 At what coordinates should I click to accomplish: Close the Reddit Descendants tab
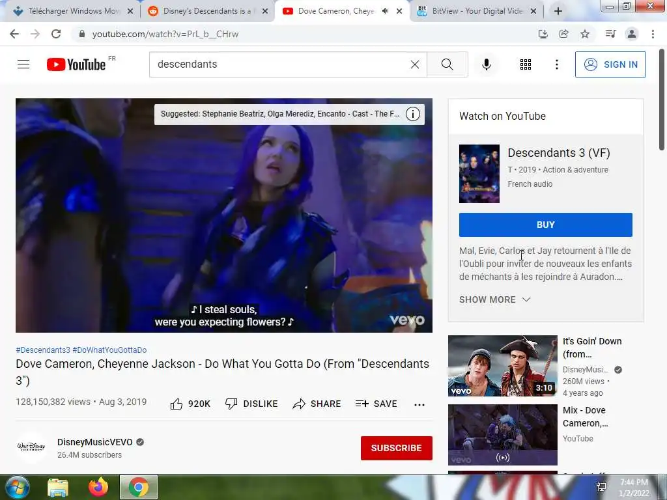pos(265,11)
